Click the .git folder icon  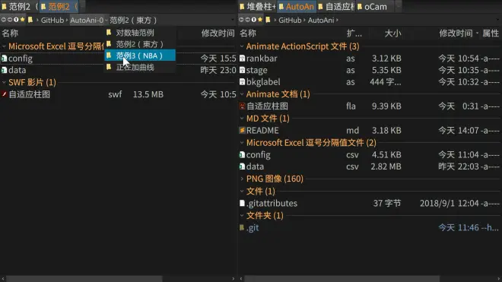tap(242, 227)
